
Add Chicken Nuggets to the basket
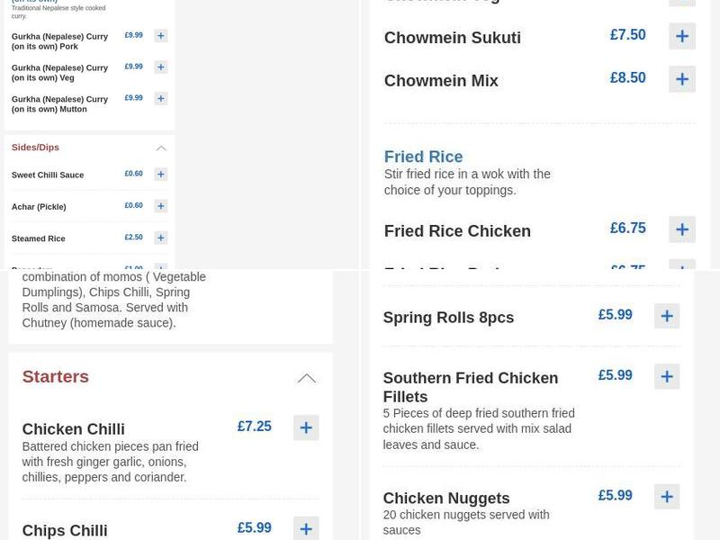(667, 496)
